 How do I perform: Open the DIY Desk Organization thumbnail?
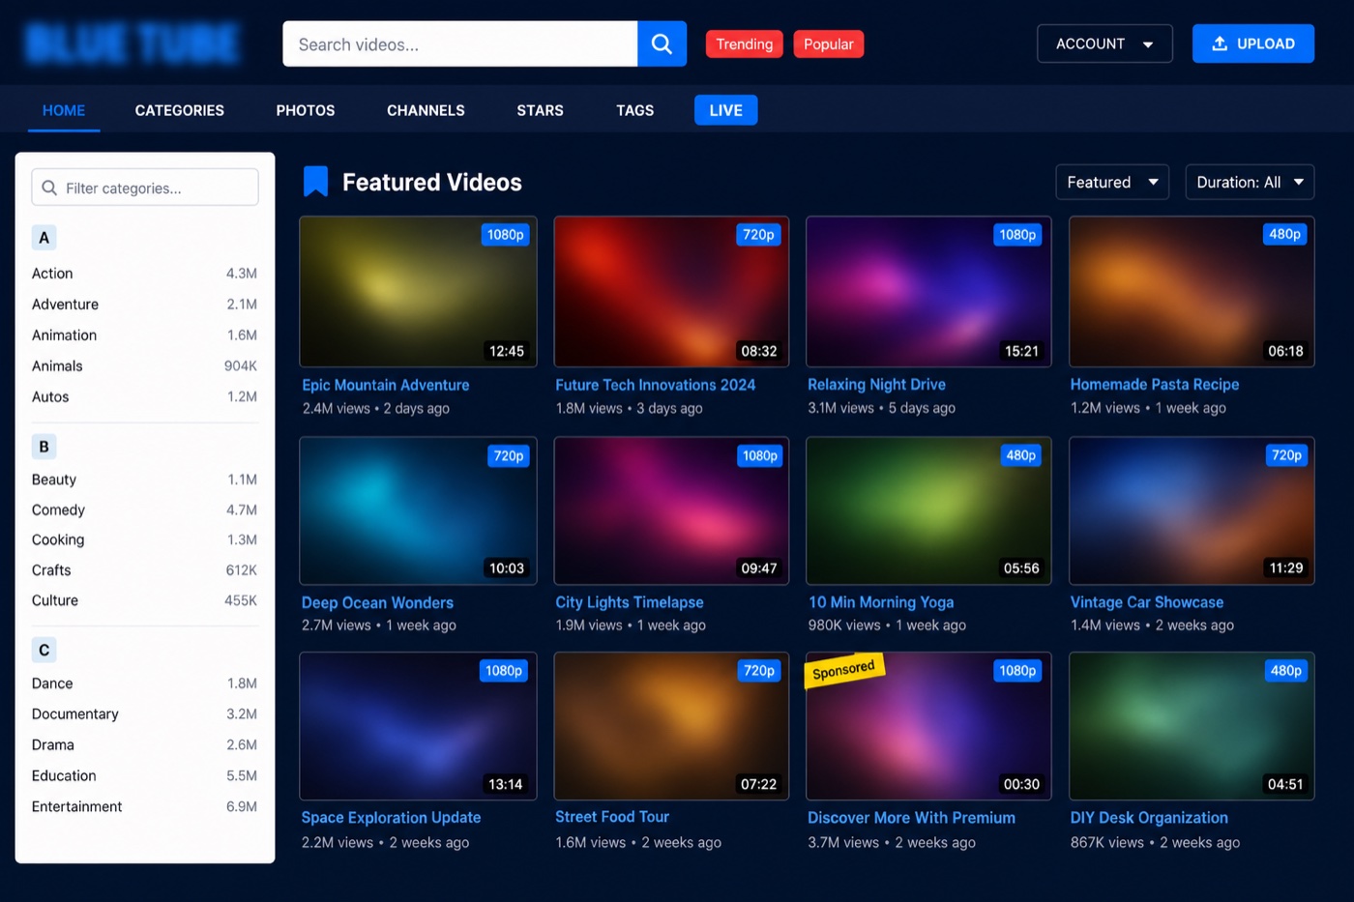1192,726
